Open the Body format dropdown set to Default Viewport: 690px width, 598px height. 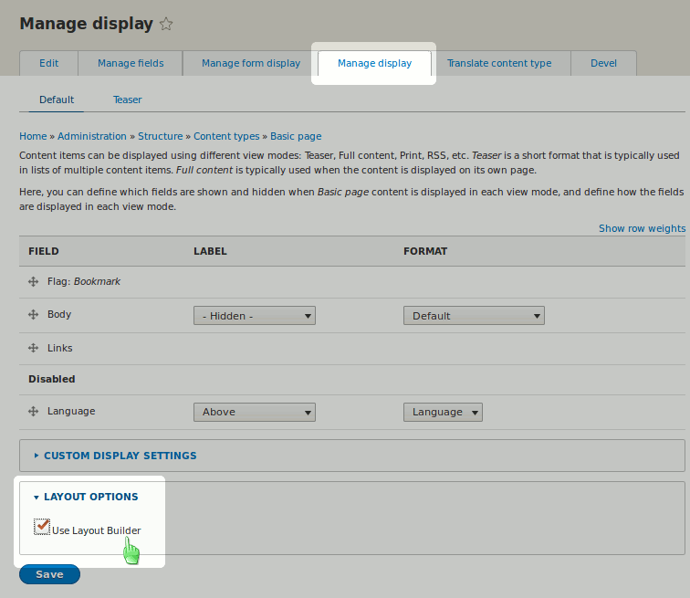(473, 316)
